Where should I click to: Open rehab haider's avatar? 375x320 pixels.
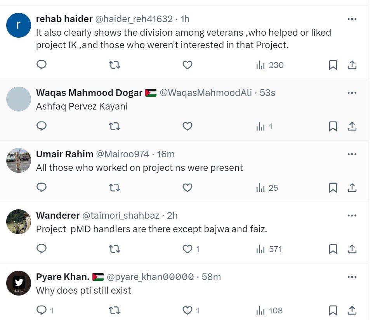[19, 25]
